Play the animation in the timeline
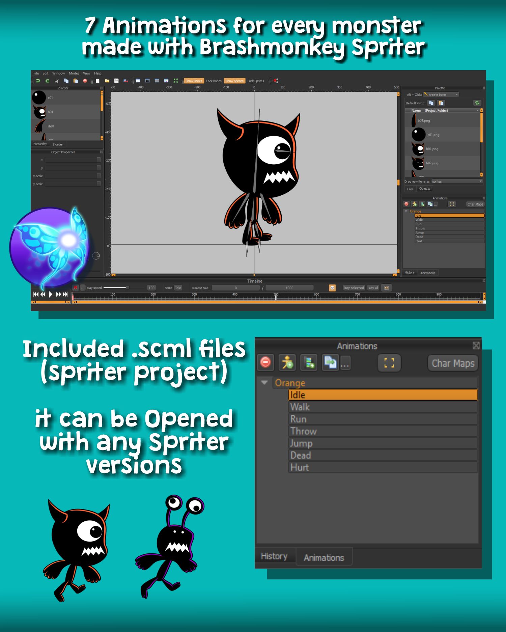 [x=51, y=294]
